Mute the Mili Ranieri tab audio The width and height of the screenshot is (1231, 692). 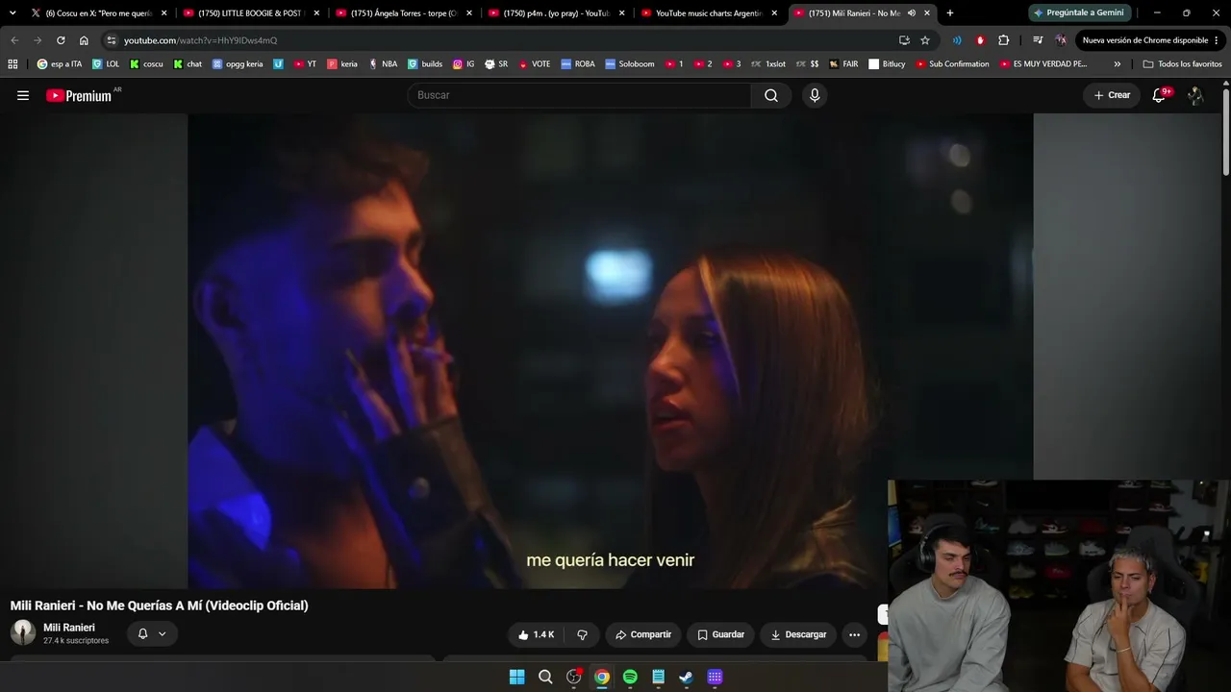click(911, 13)
